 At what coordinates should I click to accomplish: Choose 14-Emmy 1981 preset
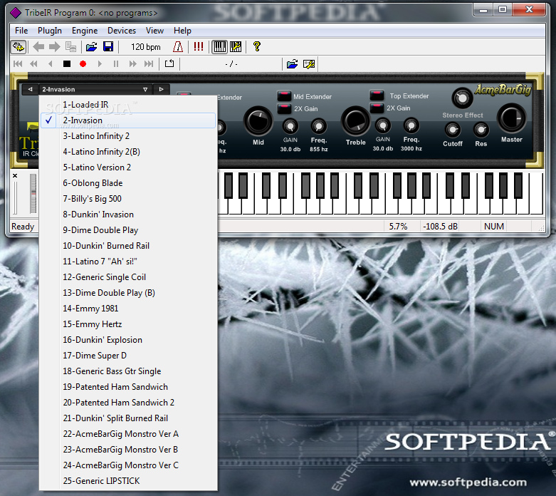128,308
